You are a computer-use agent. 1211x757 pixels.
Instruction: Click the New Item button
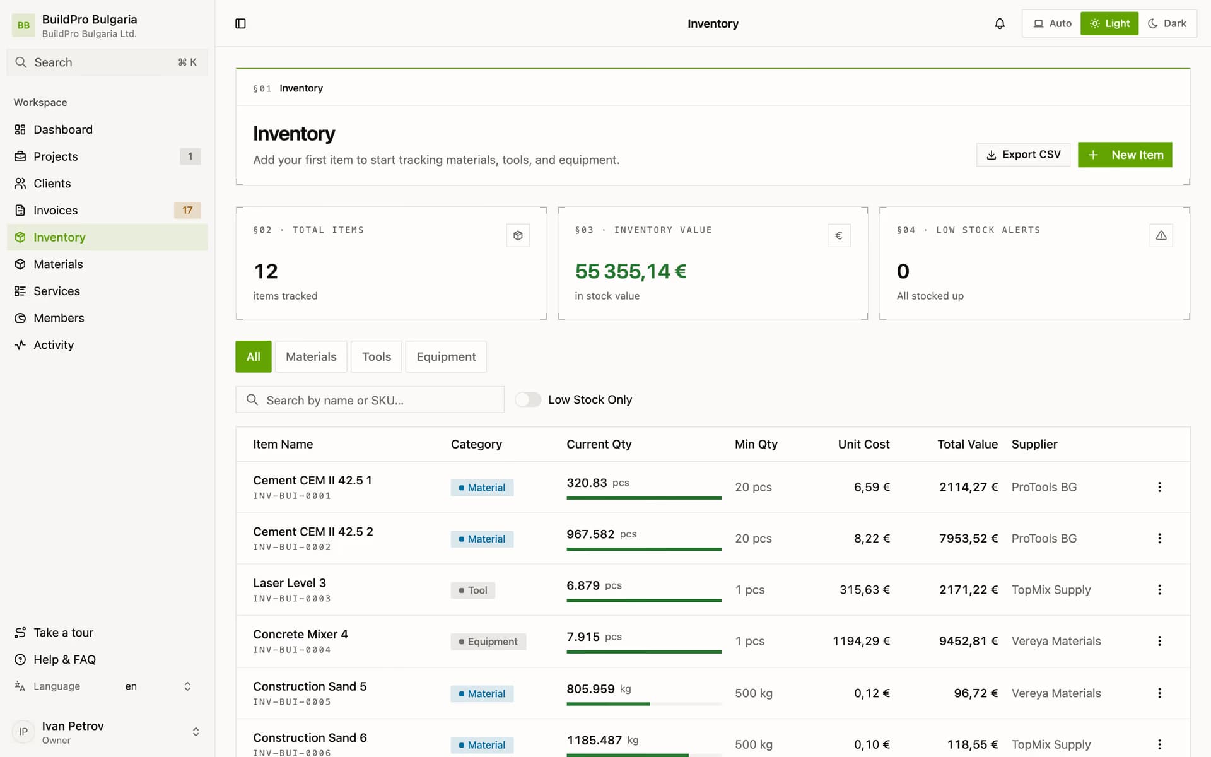pos(1125,155)
